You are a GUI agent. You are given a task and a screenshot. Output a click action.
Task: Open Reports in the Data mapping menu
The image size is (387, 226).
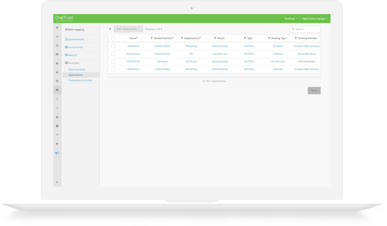(x=71, y=55)
